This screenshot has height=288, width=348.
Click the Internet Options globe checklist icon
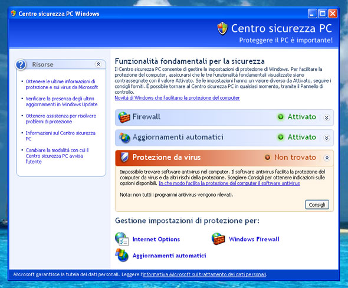[x=122, y=239]
